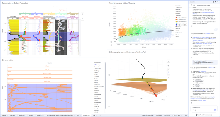This screenshot has width=220, height=117.
Task: Close the Landing (2) page tab
Action: point(90,115)
